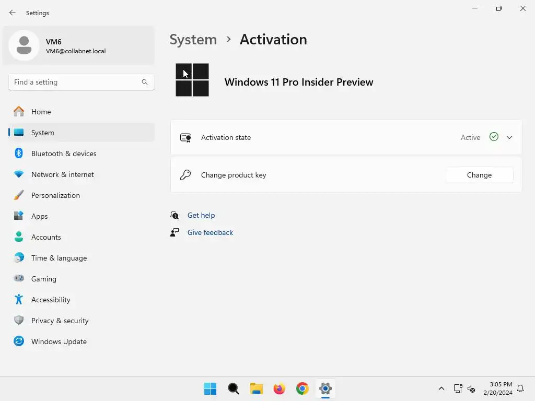This screenshot has height=401, width=535.
Task: Click the activation certificate icon
Action: point(185,138)
